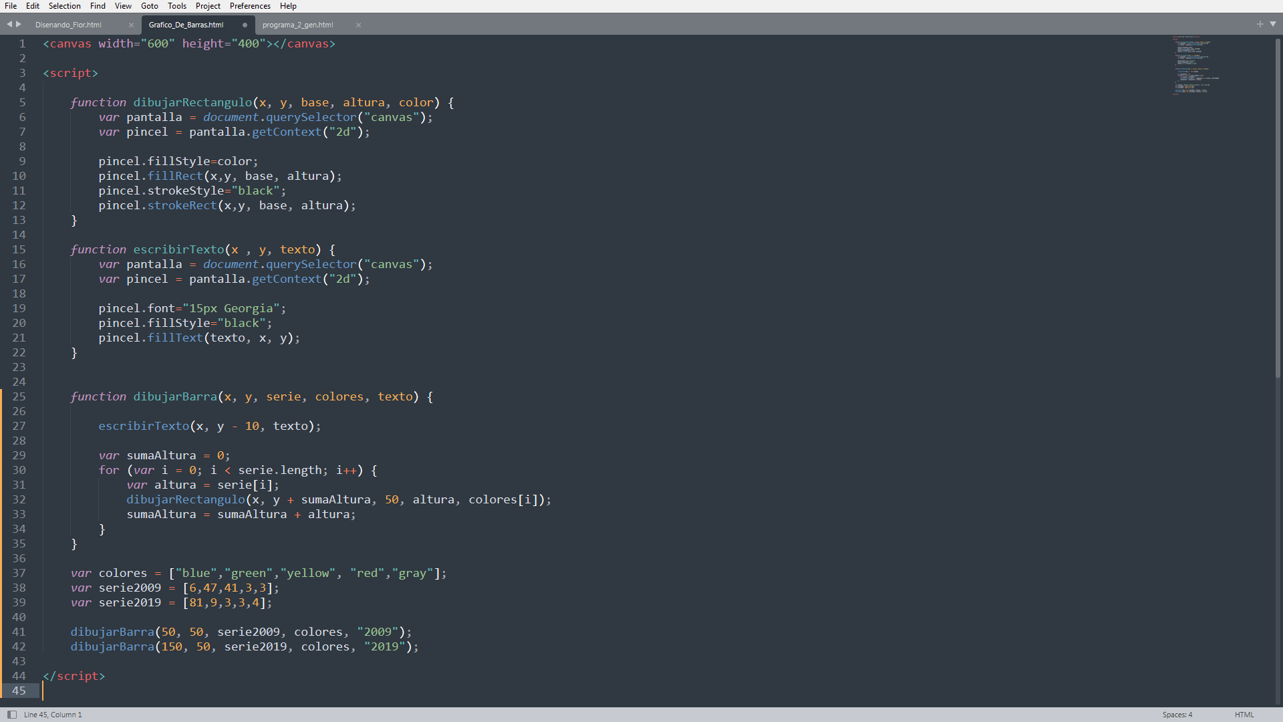Click line number 45 in gutter

coord(19,691)
